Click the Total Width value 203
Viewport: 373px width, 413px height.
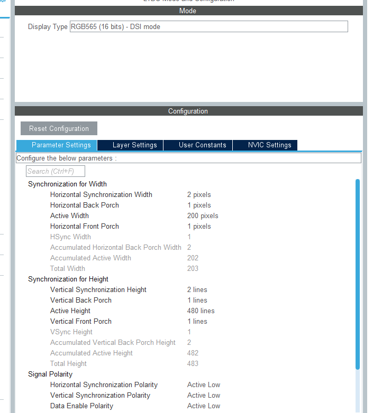(193, 268)
